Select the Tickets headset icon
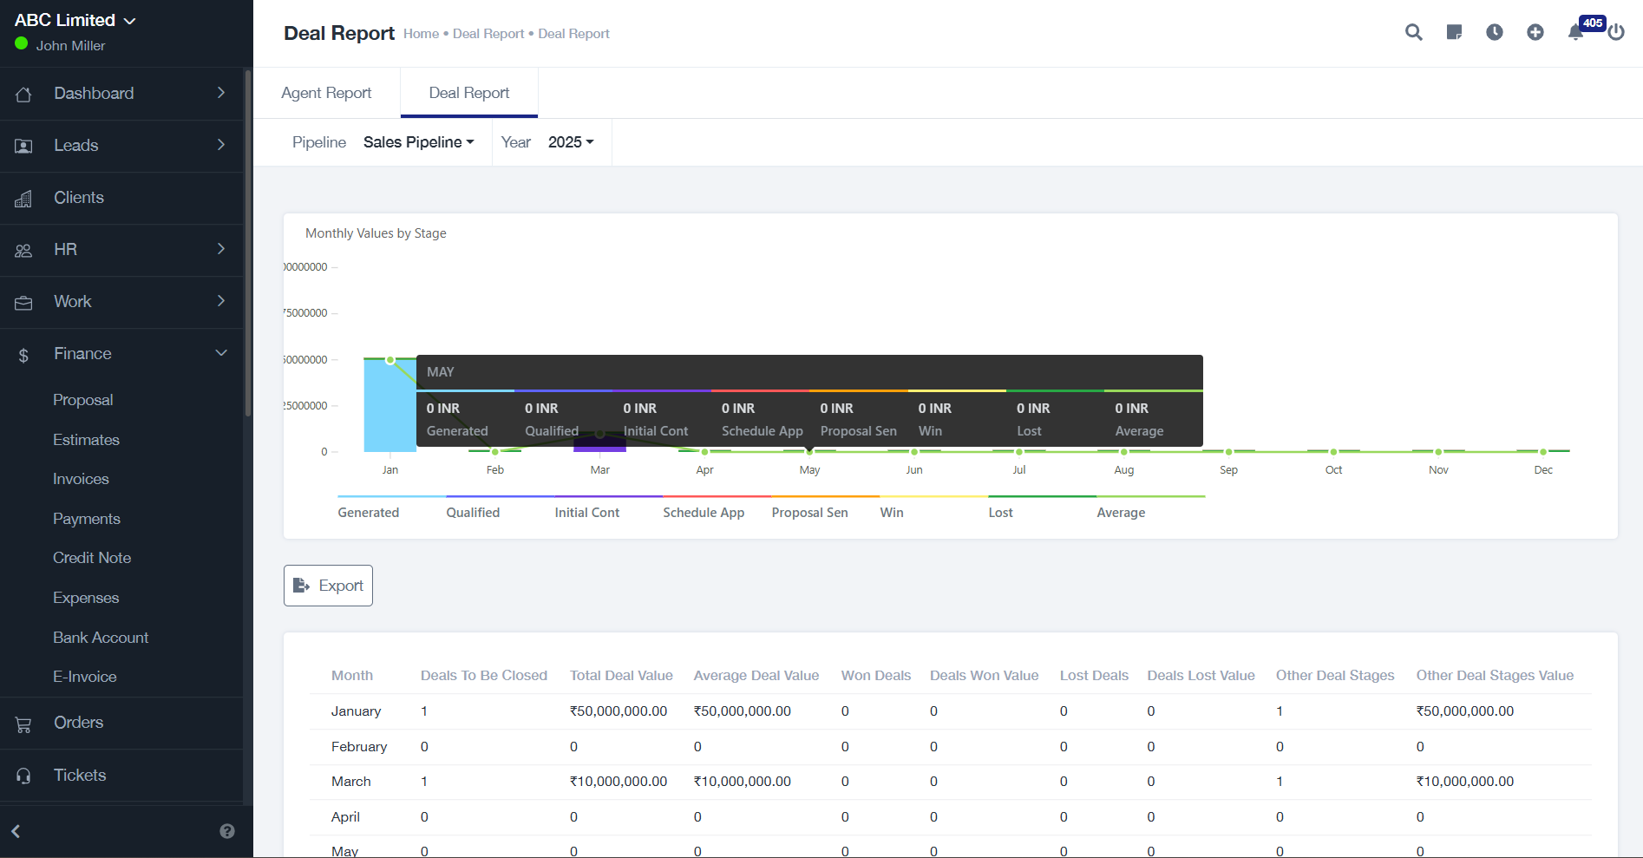Screen dimensions: 1643x858 (x=23, y=775)
